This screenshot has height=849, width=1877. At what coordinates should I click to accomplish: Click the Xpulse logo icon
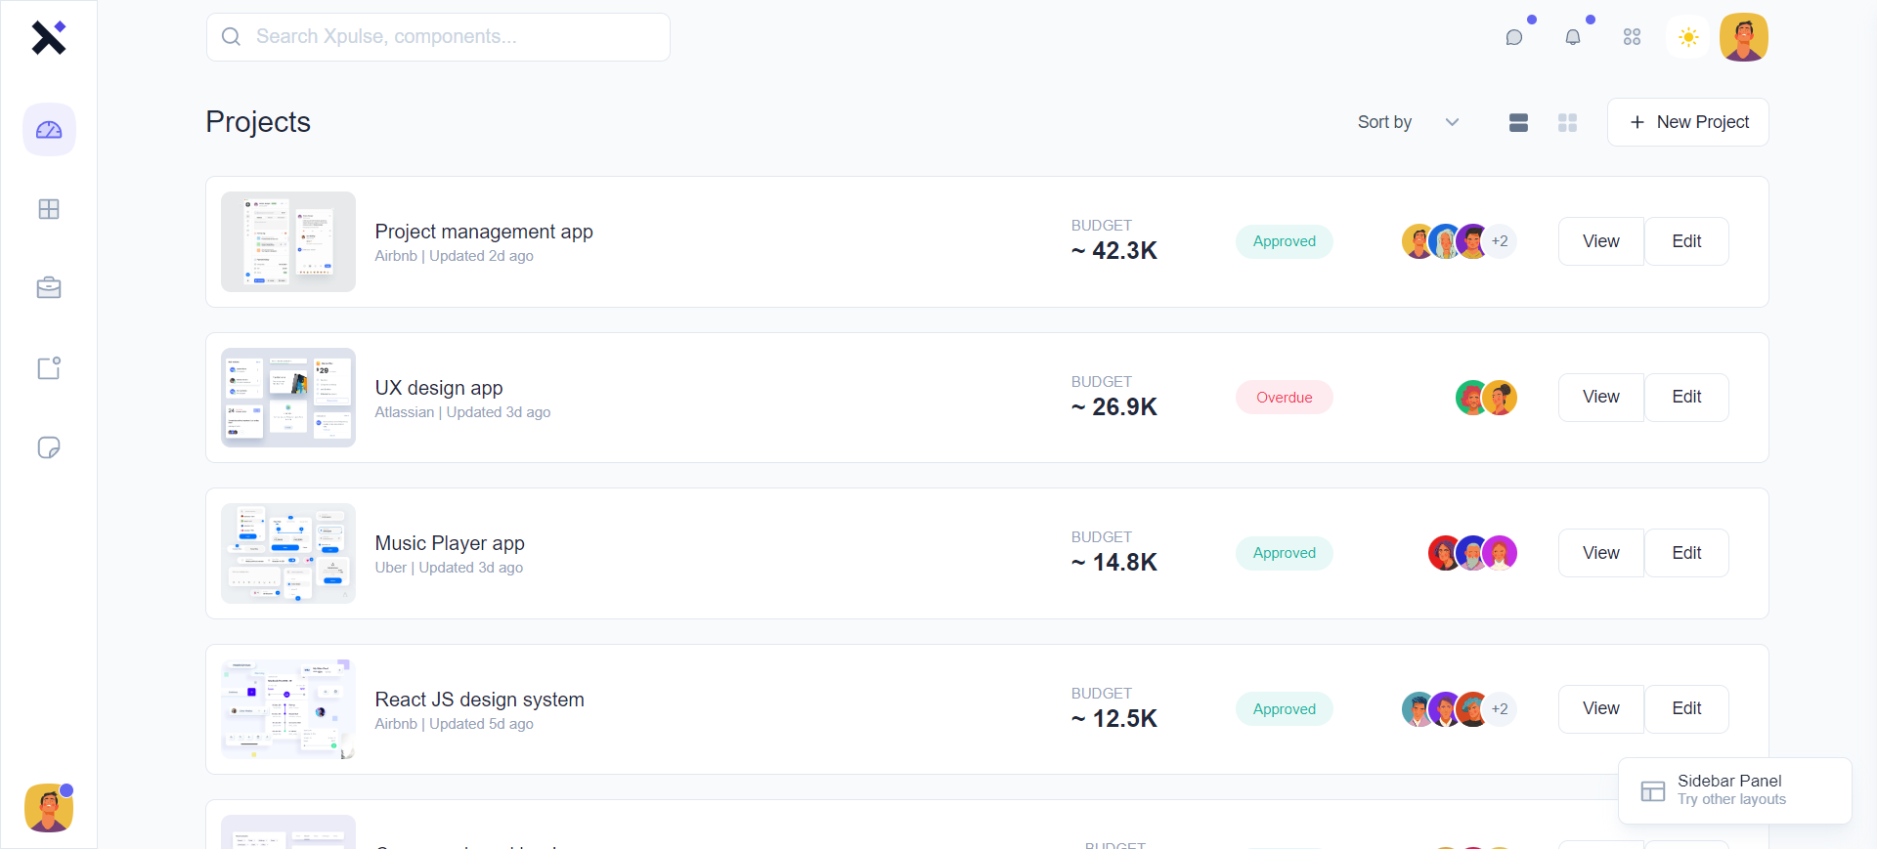(x=48, y=37)
